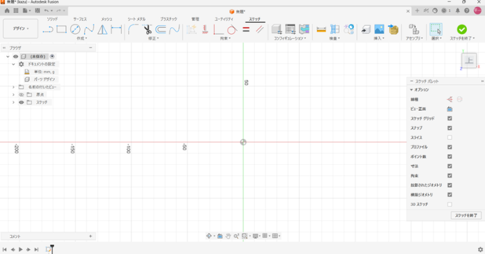Select the Fillet tool
This screenshot has height=254, width=485.
coord(133,29)
